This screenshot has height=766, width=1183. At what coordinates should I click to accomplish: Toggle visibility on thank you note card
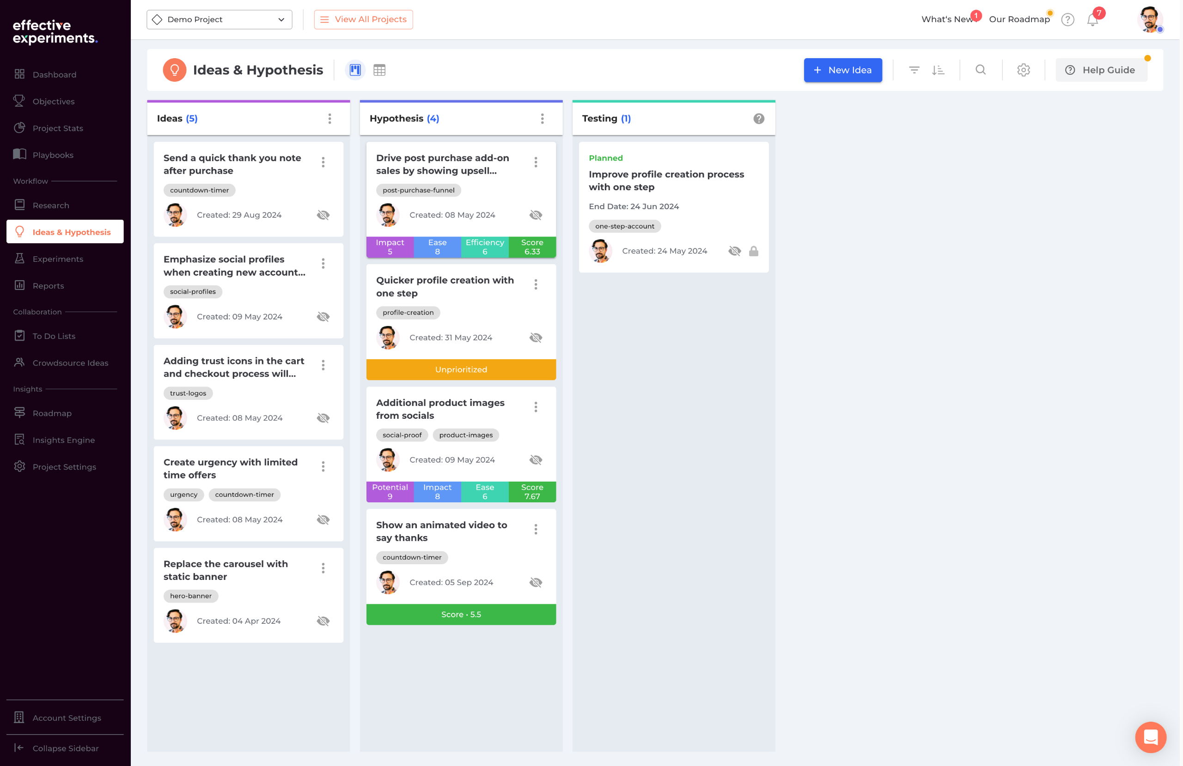pyautogui.click(x=323, y=215)
